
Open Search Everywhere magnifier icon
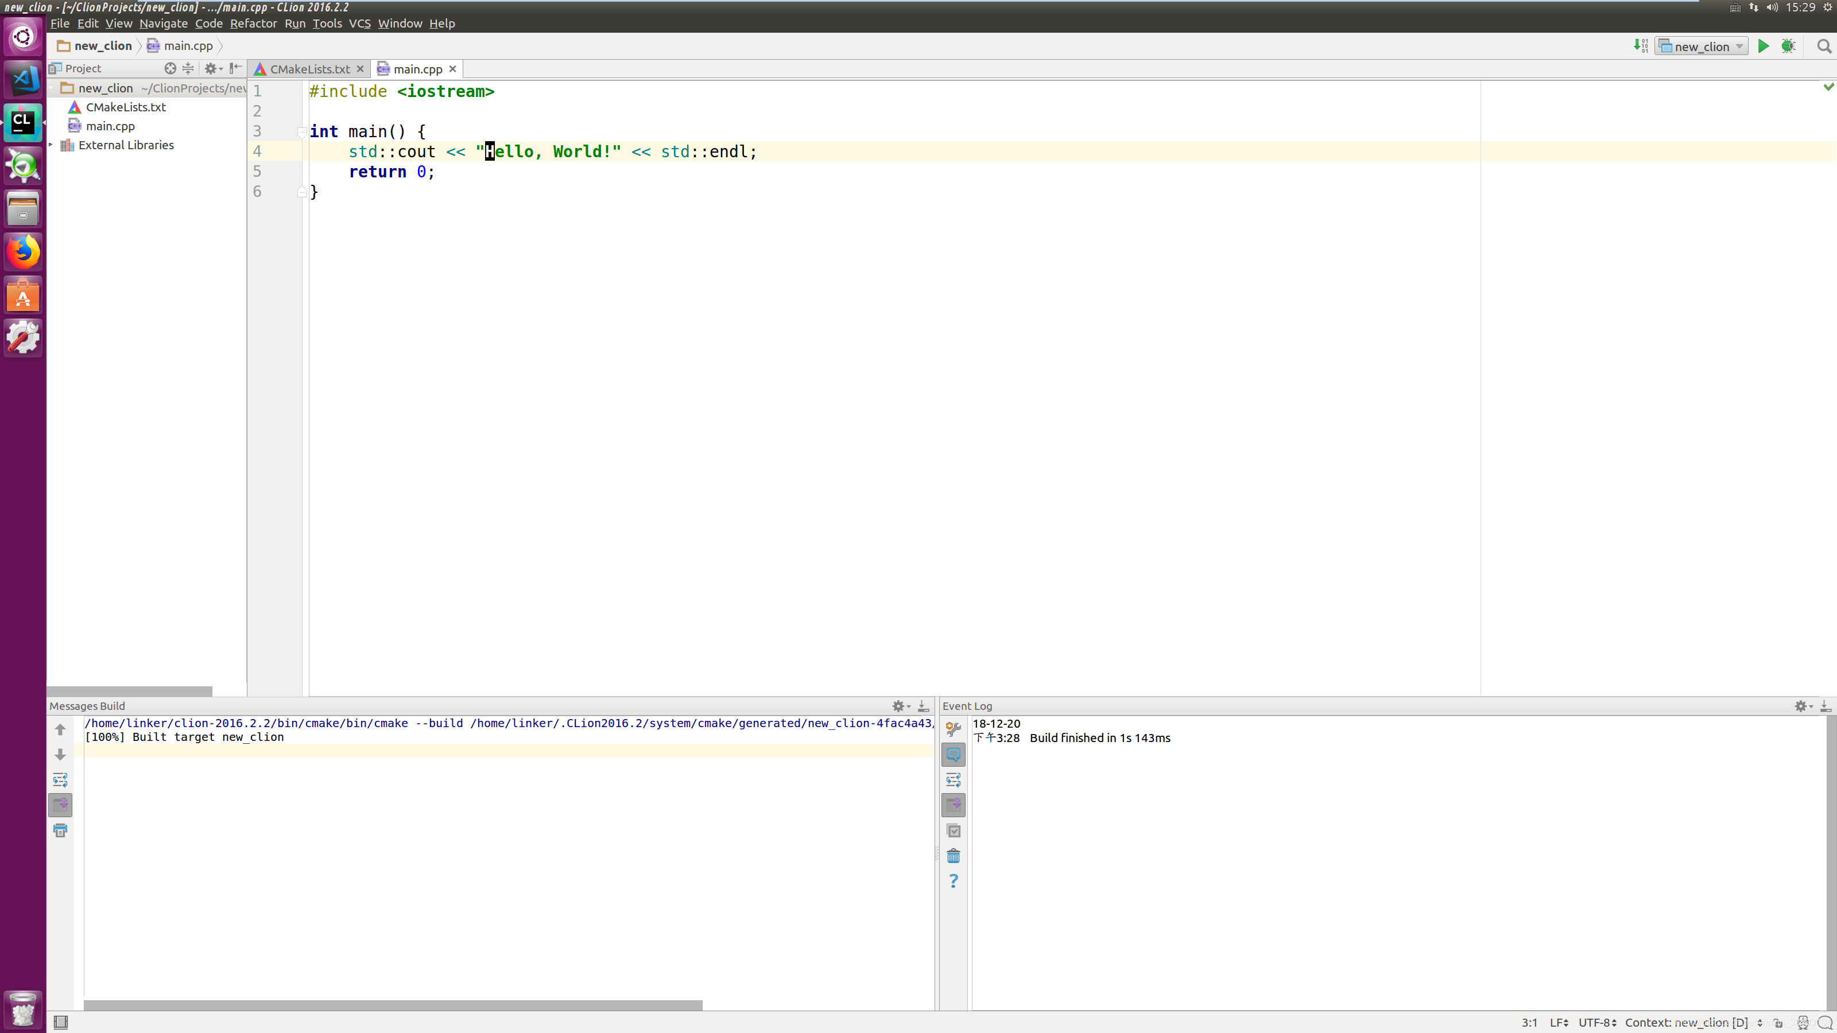click(x=1823, y=46)
